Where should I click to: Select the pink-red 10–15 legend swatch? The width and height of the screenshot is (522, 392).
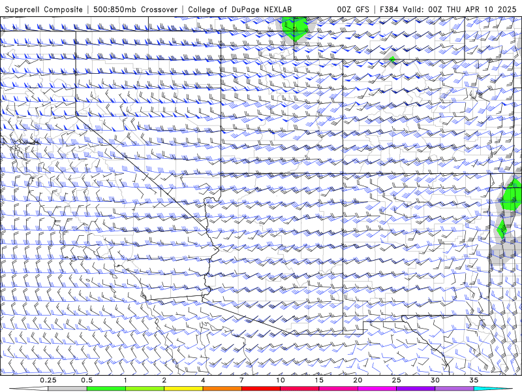[x=299, y=389]
